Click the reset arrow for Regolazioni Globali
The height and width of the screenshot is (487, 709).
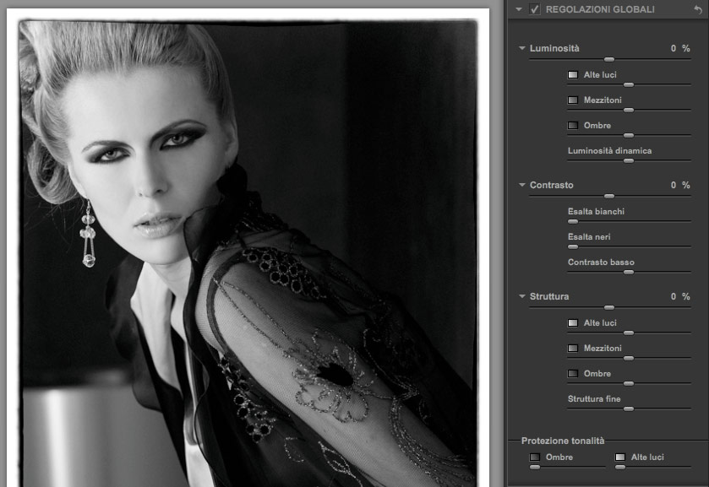(697, 9)
